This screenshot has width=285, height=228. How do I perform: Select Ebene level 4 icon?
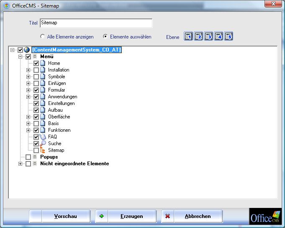pyautogui.click(x=218, y=36)
